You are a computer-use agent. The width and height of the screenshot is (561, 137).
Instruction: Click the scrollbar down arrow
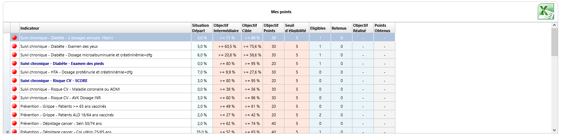[x=555, y=130]
